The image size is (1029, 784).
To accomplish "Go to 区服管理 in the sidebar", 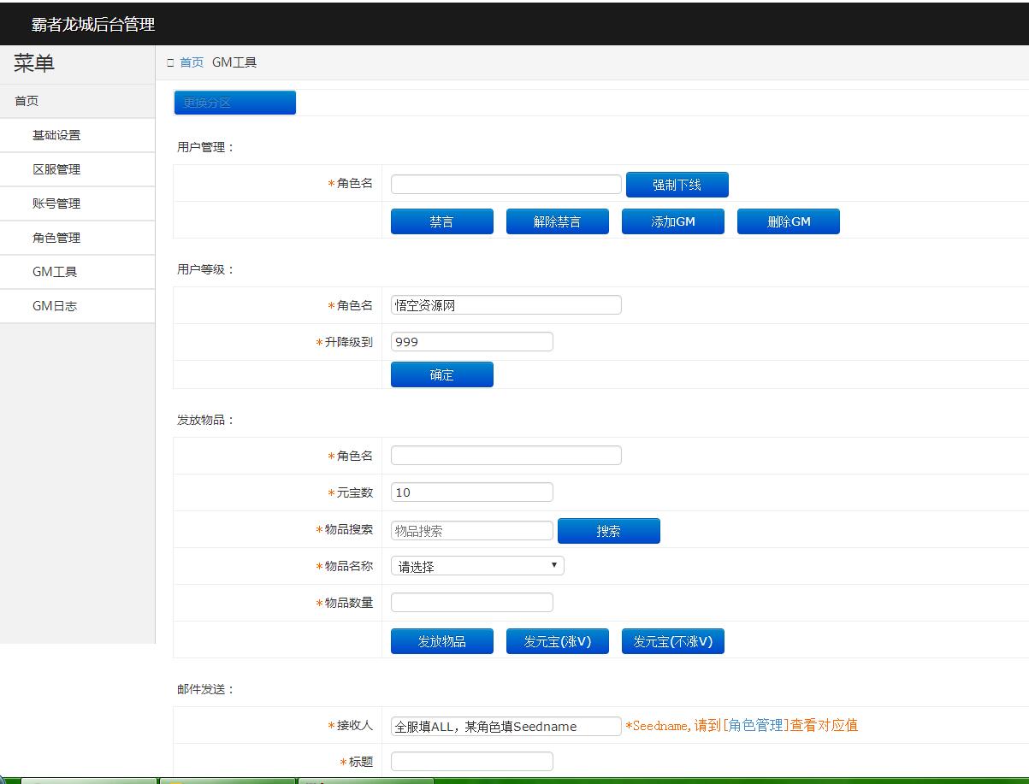I will pyautogui.click(x=56, y=169).
